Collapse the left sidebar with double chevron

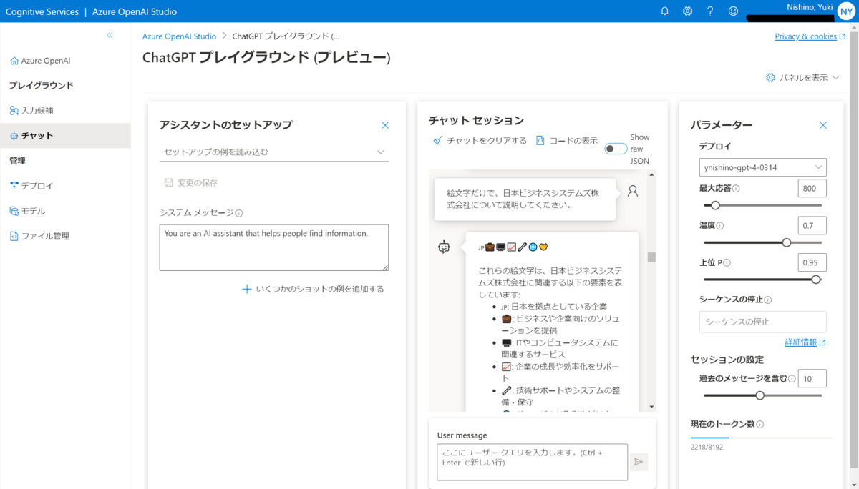[x=110, y=35]
